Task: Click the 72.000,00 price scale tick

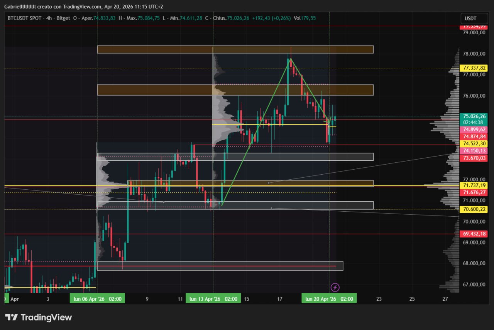Action: point(474,179)
